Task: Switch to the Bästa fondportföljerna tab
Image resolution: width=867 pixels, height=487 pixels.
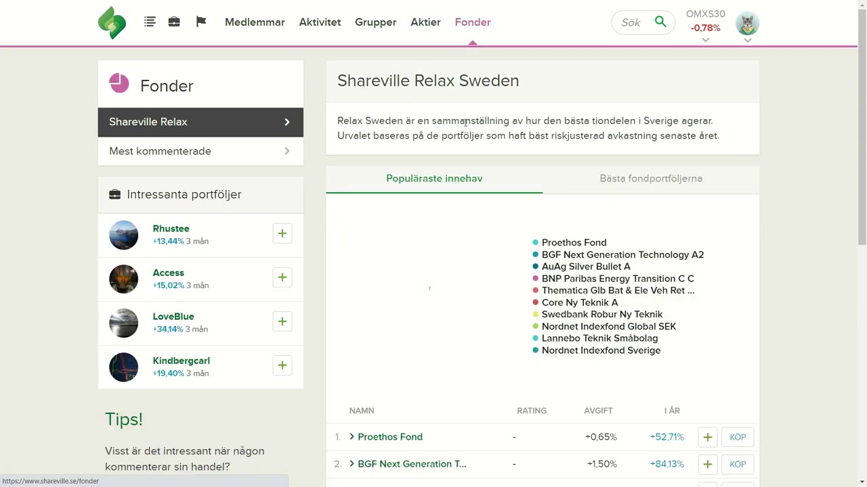Action: pyautogui.click(x=651, y=179)
